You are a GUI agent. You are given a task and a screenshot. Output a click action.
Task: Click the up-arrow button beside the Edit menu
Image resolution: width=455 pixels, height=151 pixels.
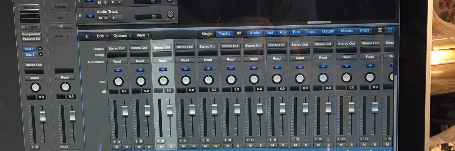(x=87, y=36)
